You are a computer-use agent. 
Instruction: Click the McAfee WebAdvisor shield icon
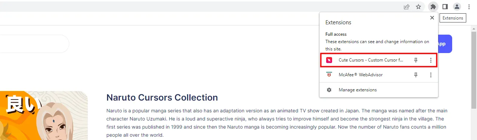click(329, 75)
